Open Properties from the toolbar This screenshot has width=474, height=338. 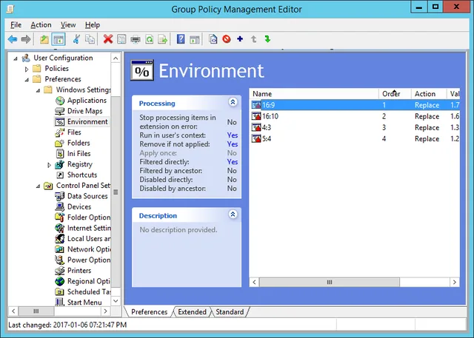pyautogui.click(x=121, y=39)
